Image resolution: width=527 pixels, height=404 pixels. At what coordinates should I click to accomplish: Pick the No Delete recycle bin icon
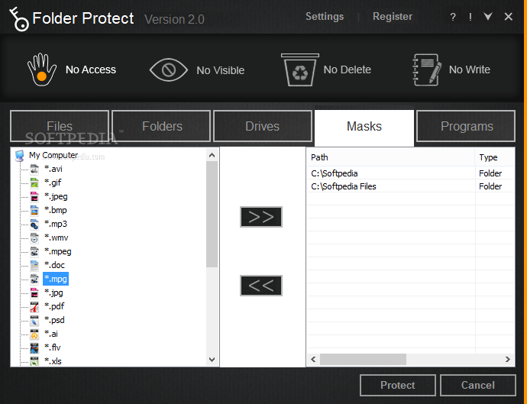(x=300, y=70)
